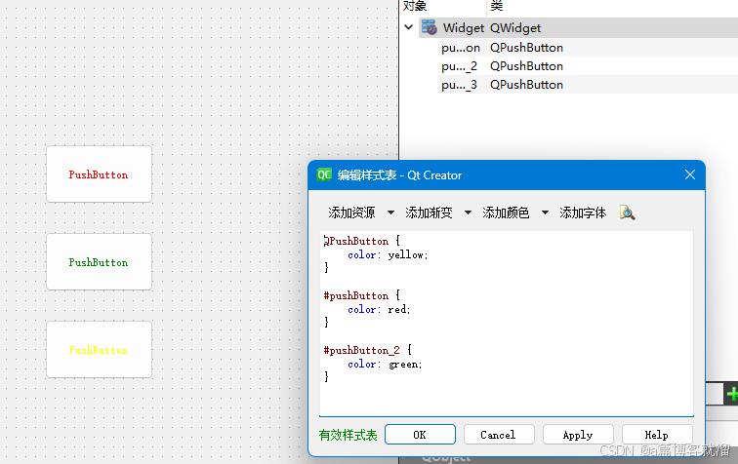
Task: Click the '#pushButton {' selector line
Action: point(361,295)
